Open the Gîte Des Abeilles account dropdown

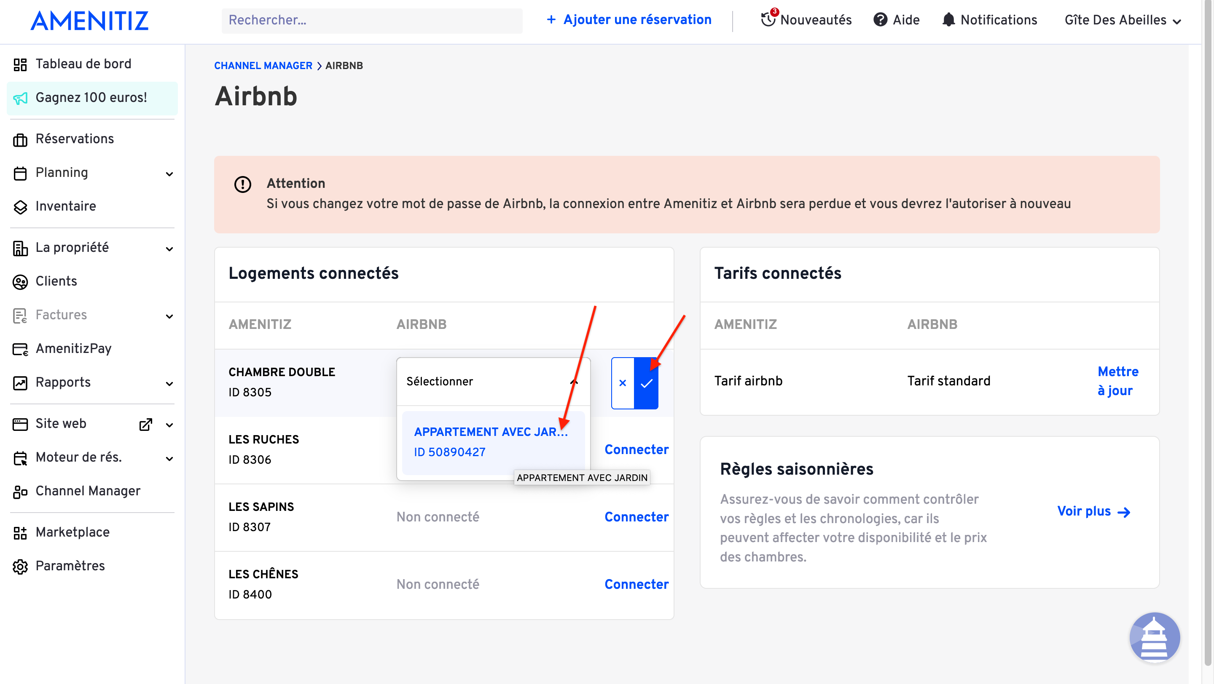(1123, 20)
